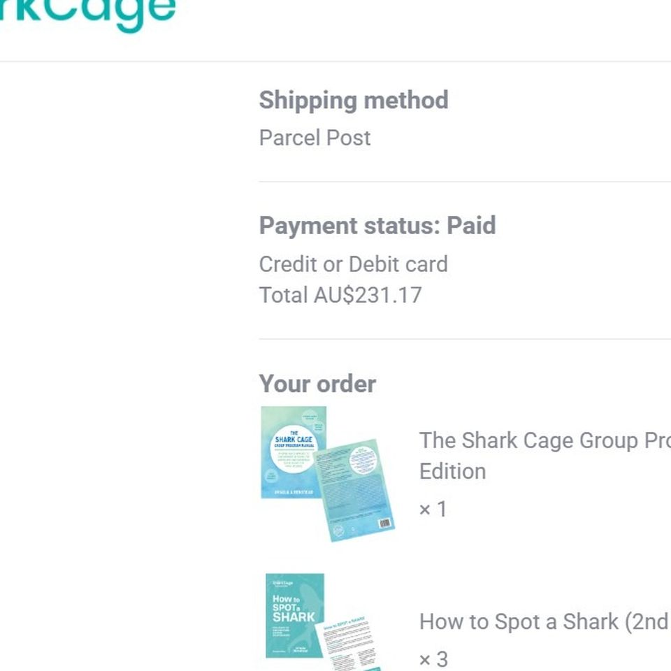Click the word Edition under product title
This screenshot has height=671, width=671.
pyautogui.click(x=452, y=472)
